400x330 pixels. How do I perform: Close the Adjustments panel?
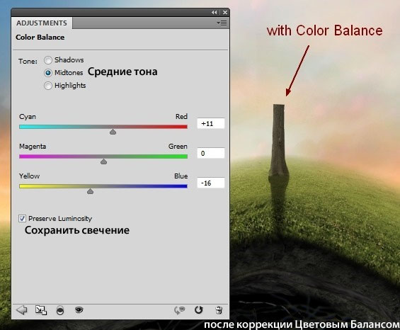[225, 12]
